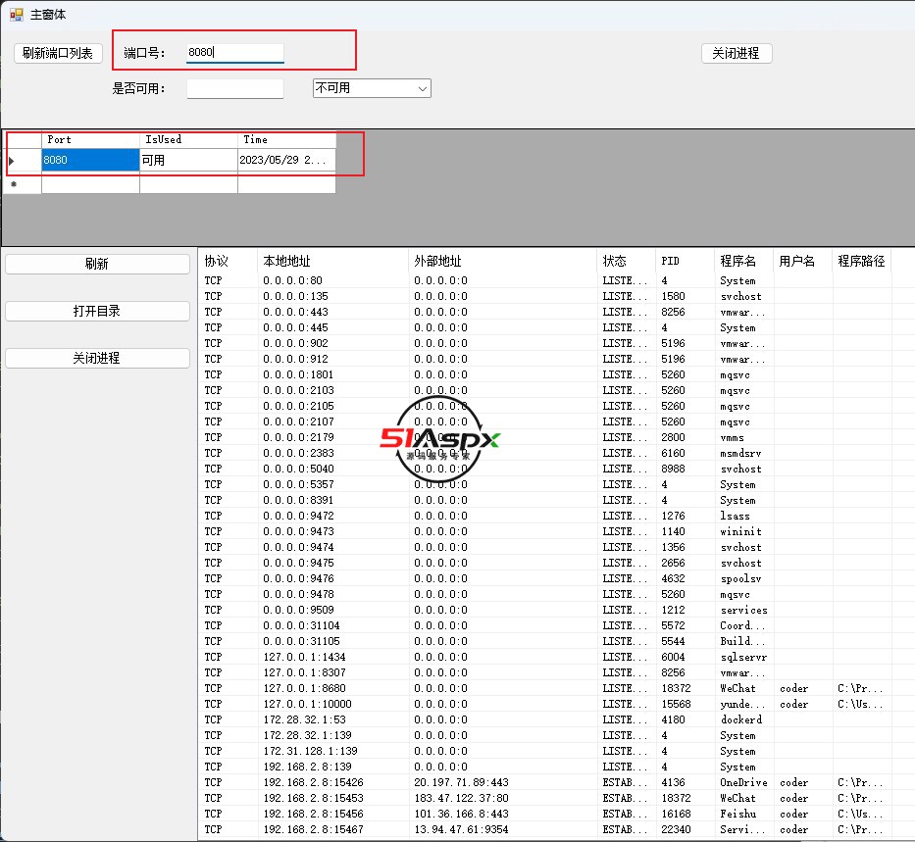Select row with local address 0.0.0.0:1801
Viewport: 915px width, 842px height.
click(545, 374)
